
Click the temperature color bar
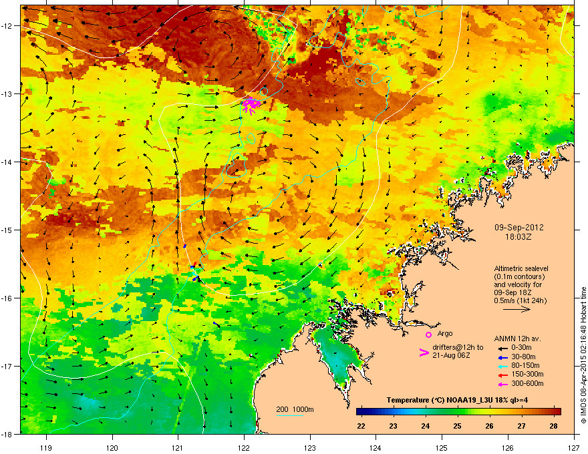tap(458, 411)
